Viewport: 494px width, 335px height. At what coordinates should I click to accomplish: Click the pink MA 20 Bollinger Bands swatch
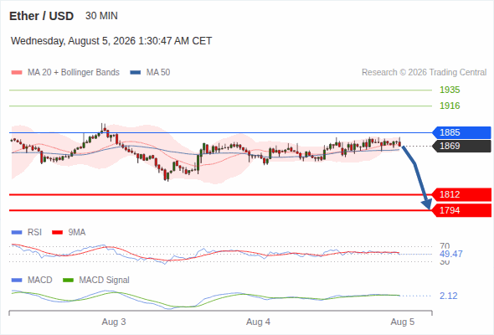point(17,73)
